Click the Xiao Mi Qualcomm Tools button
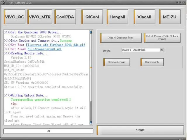 121,38
